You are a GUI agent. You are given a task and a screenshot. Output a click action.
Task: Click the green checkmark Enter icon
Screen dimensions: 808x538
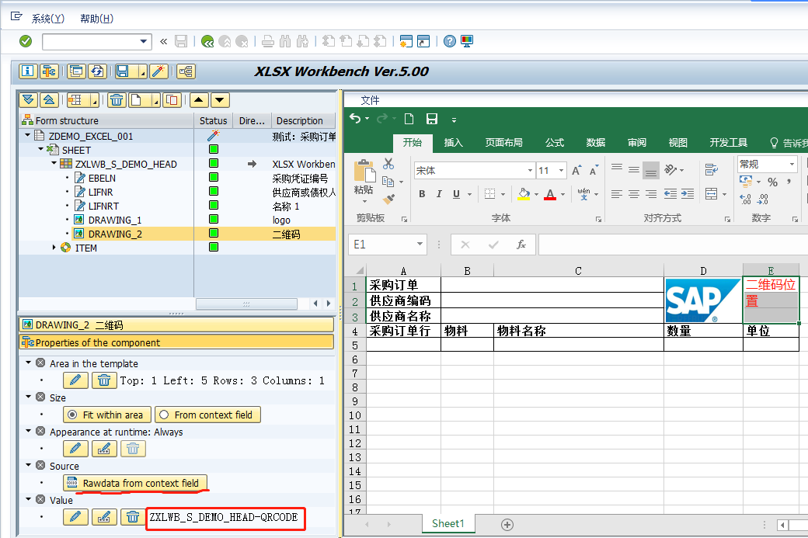tap(25, 41)
